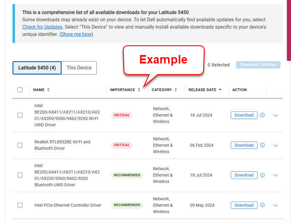Open info icon for Intel Wi-Fi UWD Driver
This screenshot has height=221, width=291.
262,115
